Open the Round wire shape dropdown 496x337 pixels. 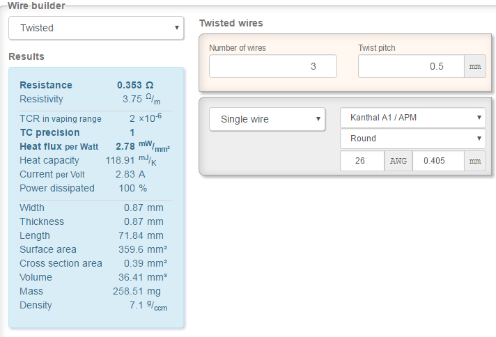pos(412,139)
